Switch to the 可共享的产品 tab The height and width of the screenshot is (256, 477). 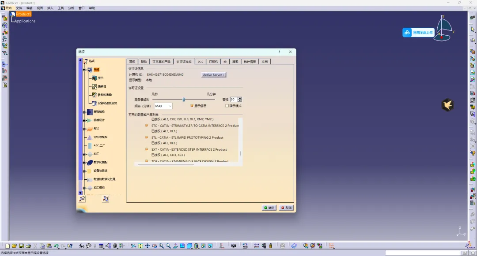(x=162, y=62)
